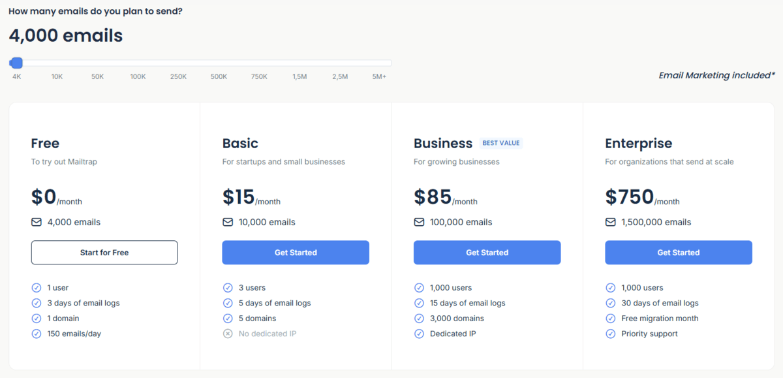Click the checkmark beside 5 domains
This screenshot has height=378, width=783.
click(228, 318)
